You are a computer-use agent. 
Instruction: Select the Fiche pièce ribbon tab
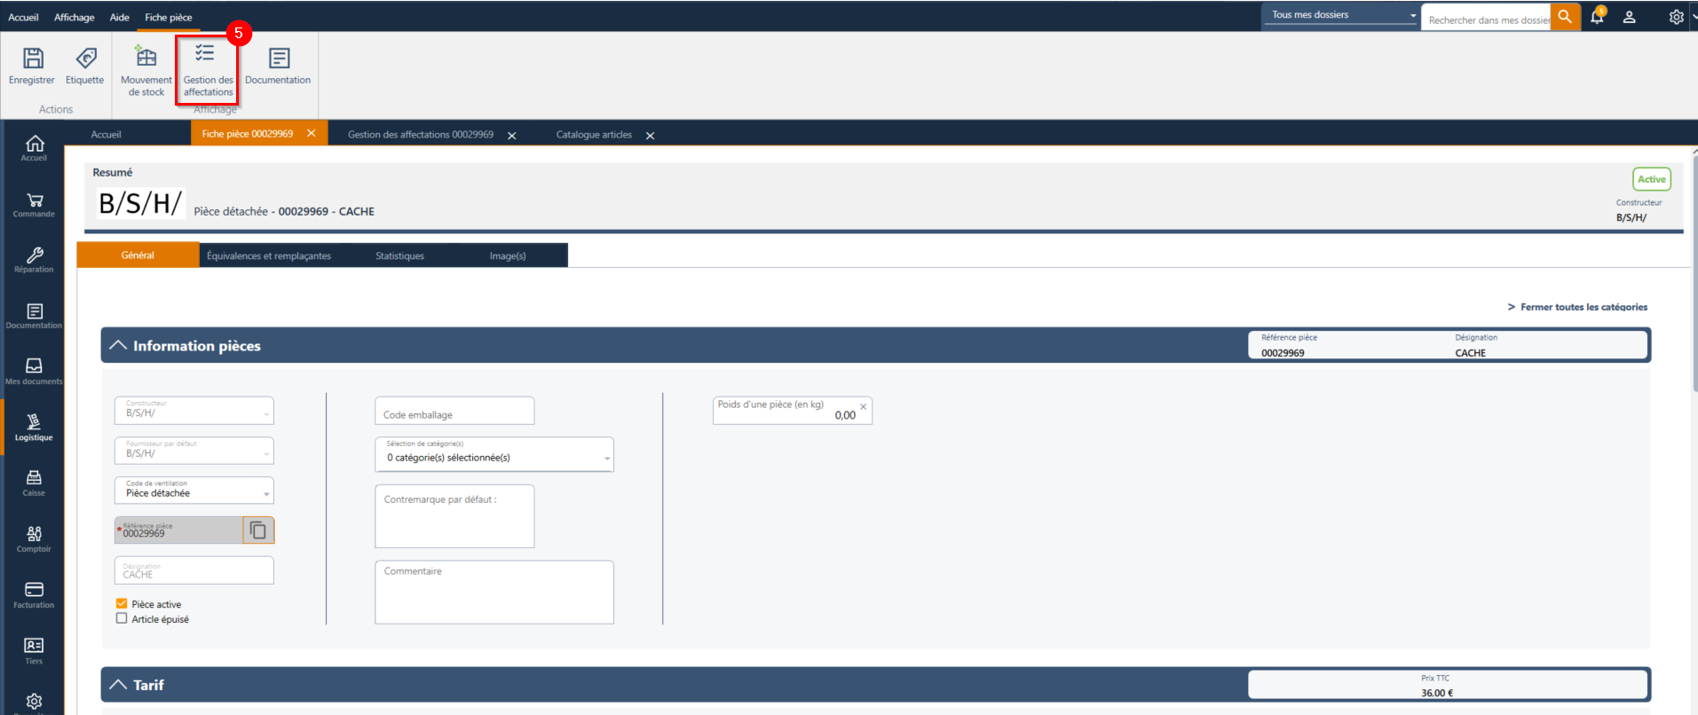coord(169,17)
